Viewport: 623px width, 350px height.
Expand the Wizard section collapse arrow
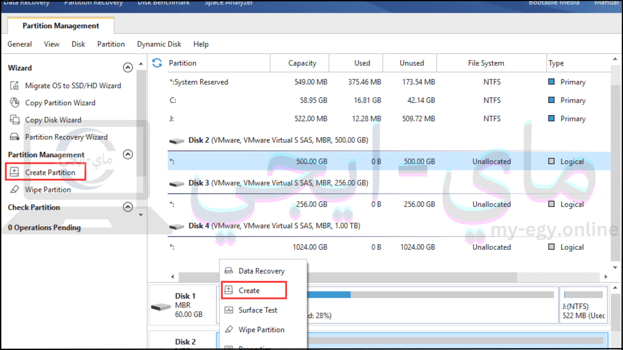click(128, 67)
